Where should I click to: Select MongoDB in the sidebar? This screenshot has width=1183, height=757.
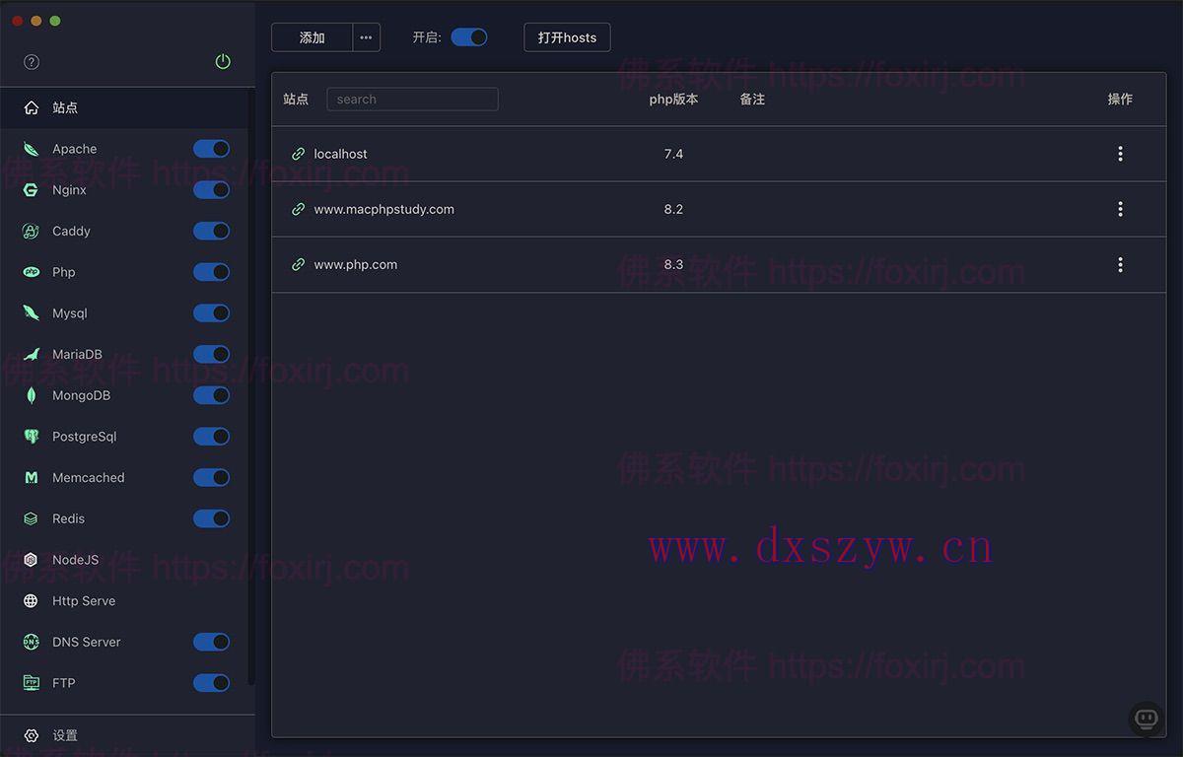tap(81, 395)
